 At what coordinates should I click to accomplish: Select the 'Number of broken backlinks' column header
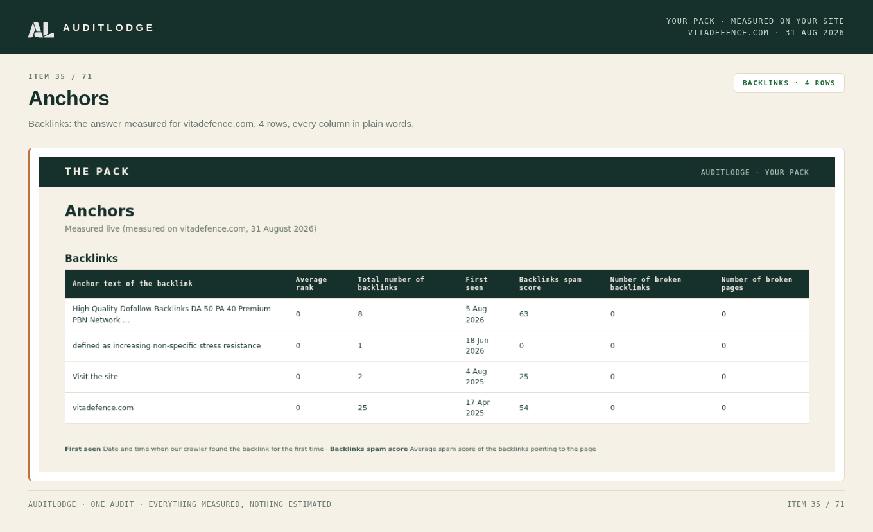tap(646, 284)
